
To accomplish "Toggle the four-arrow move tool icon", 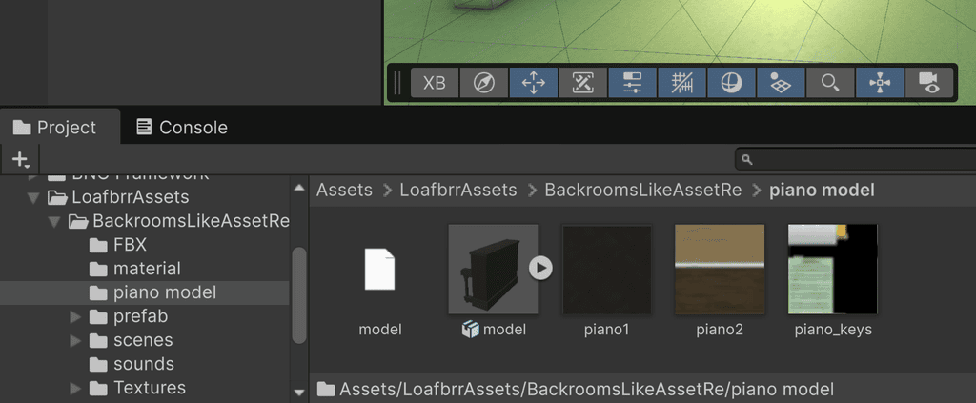I will (x=534, y=83).
